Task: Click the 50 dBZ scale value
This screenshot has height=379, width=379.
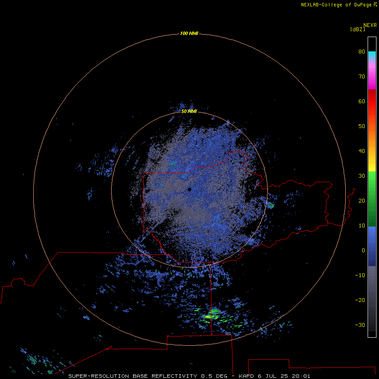Action: coord(362,126)
